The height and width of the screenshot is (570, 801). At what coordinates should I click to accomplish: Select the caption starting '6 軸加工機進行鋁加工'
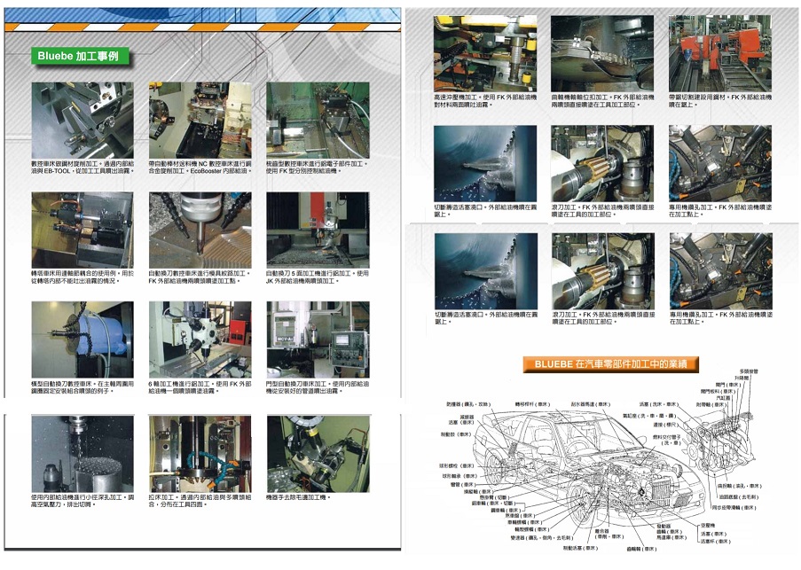tap(200, 387)
